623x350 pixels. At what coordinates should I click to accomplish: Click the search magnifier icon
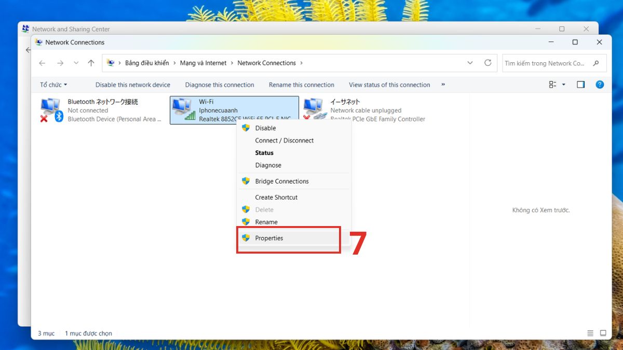coord(596,63)
